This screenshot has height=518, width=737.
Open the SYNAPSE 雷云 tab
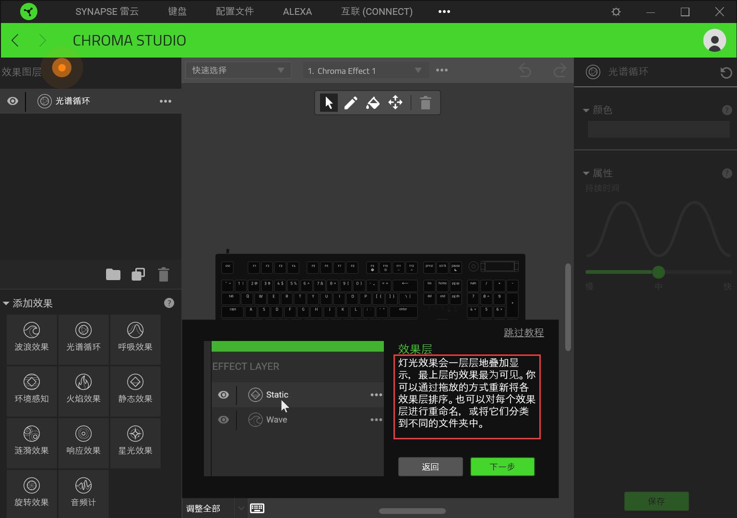point(107,12)
